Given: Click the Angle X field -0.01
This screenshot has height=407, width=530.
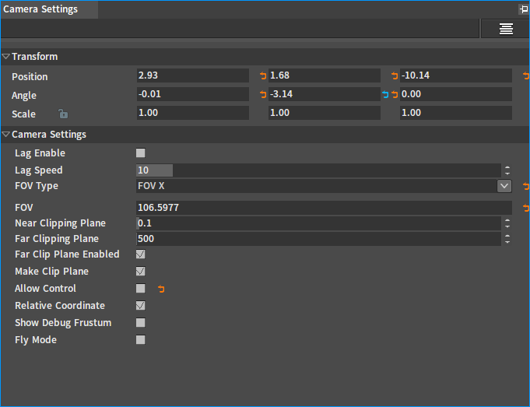Looking at the screenshot, I should coord(193,94).
